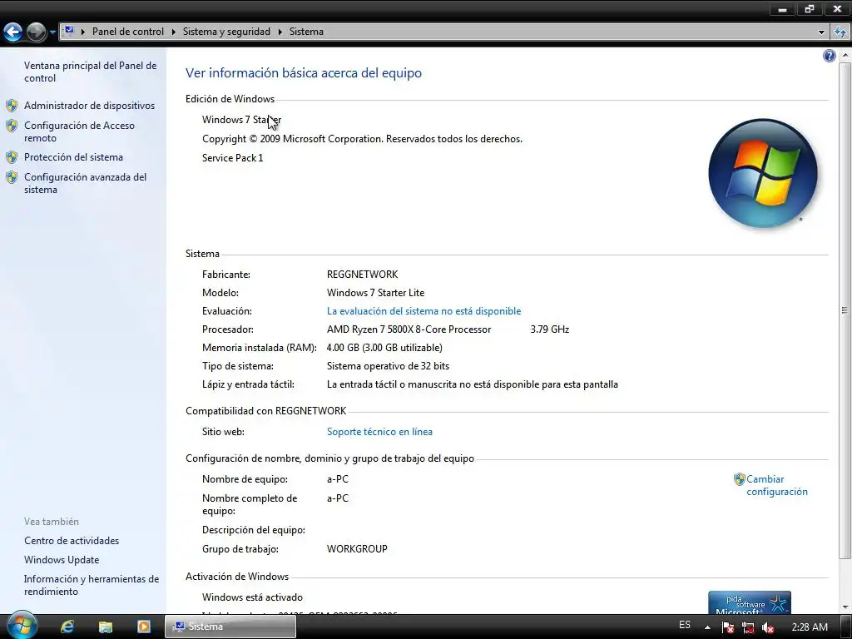
Task: Select the 3.79 GHz value
Action: coord(550,329)
